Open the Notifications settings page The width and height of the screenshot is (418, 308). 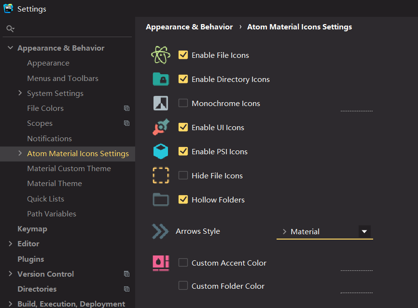point(49,138)
